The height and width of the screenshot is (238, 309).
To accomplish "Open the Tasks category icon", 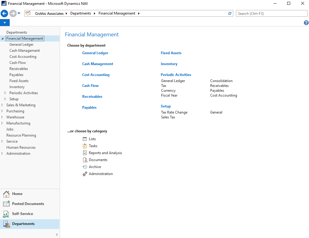I will click(x=85, y=146).
